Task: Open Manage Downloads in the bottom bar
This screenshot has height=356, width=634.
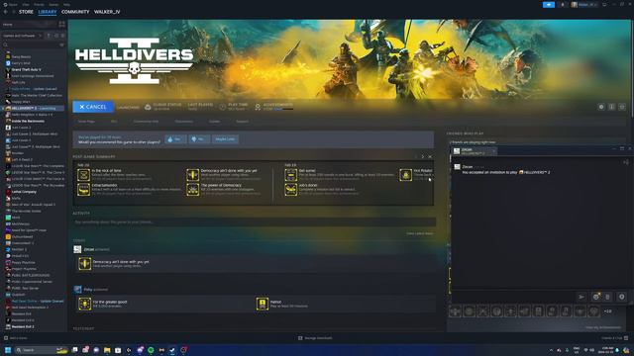Action: tap(315, 338)
